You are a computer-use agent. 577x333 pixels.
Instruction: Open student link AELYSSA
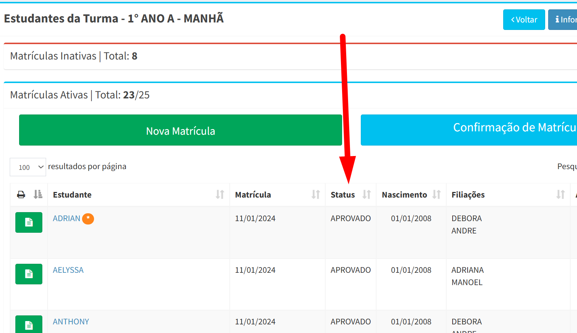[x=68, y=270]
